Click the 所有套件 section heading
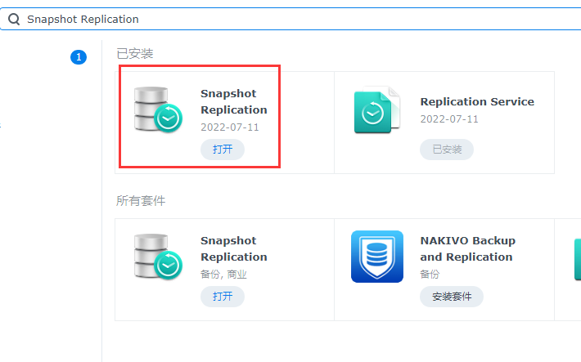 (141, 201)
